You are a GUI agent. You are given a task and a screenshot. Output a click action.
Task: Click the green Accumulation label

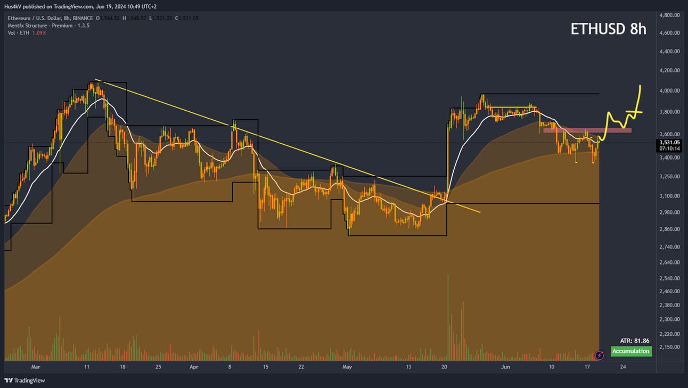[x=631, y=351]
